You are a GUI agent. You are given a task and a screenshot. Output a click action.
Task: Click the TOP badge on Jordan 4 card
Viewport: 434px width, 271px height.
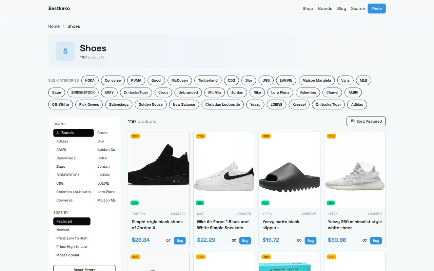[x=135, y=136]
